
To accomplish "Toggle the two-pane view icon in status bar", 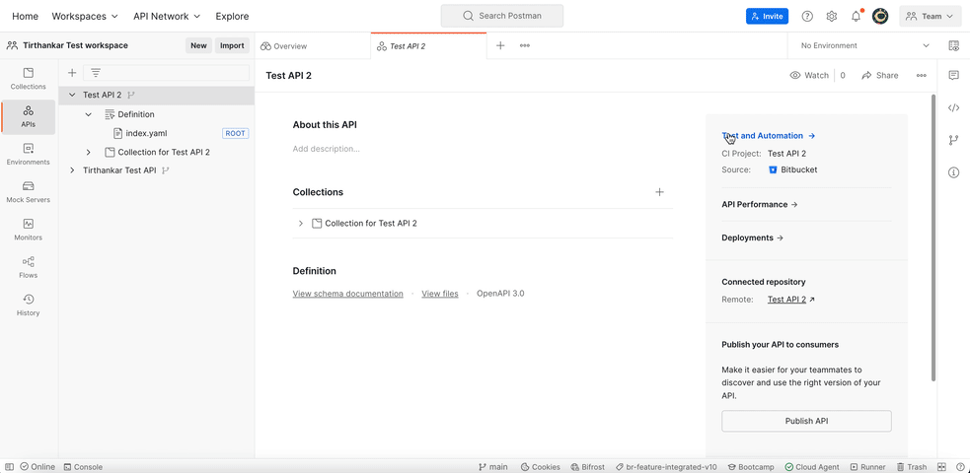I will pos(942,467).
